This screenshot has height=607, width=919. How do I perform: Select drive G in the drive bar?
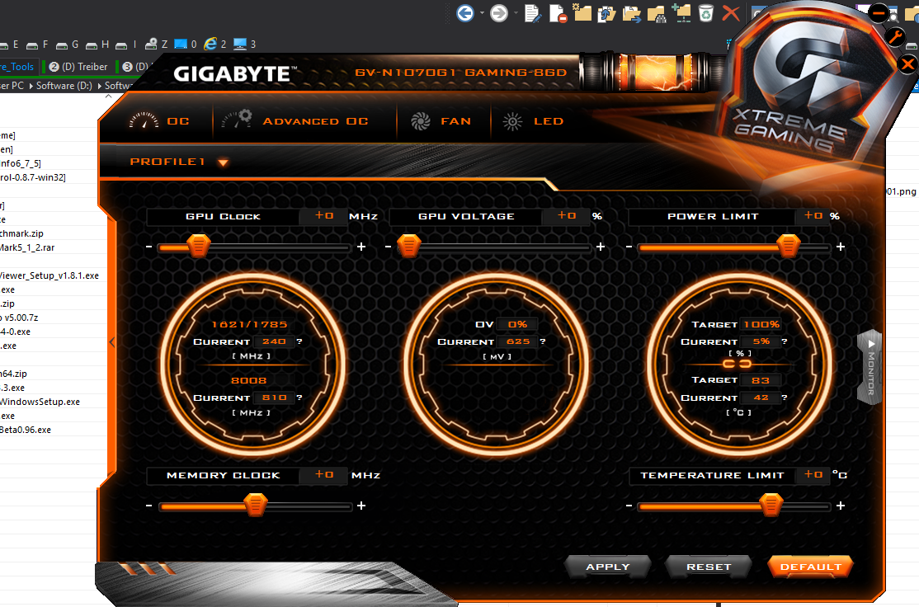(68, 44)
